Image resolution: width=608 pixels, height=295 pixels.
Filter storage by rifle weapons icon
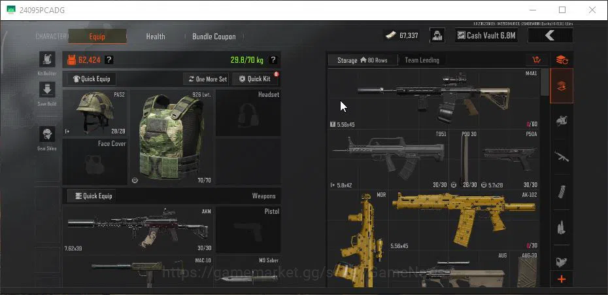click(x=562, y=156)
